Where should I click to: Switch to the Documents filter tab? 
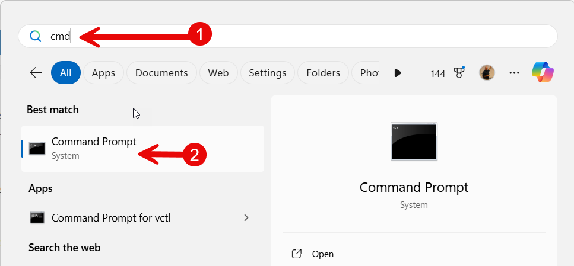[x=161, y=73]
